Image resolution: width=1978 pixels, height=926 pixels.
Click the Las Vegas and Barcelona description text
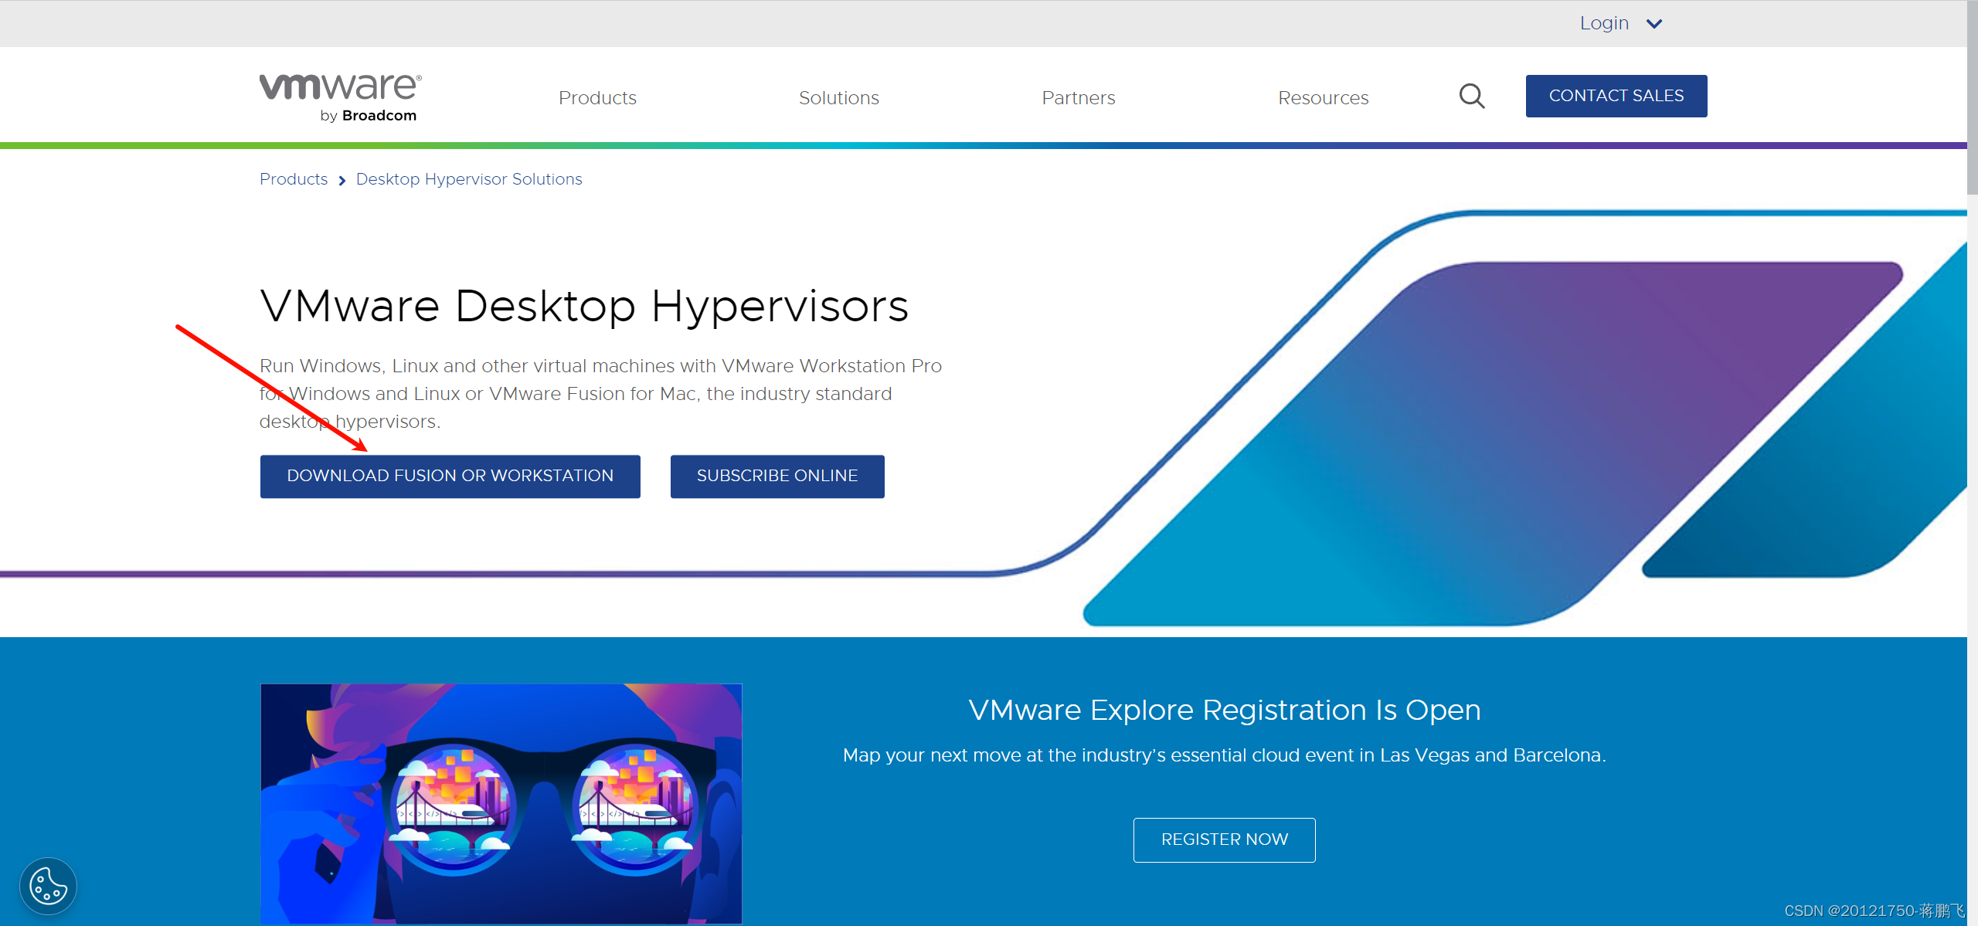pos(1225,755)
